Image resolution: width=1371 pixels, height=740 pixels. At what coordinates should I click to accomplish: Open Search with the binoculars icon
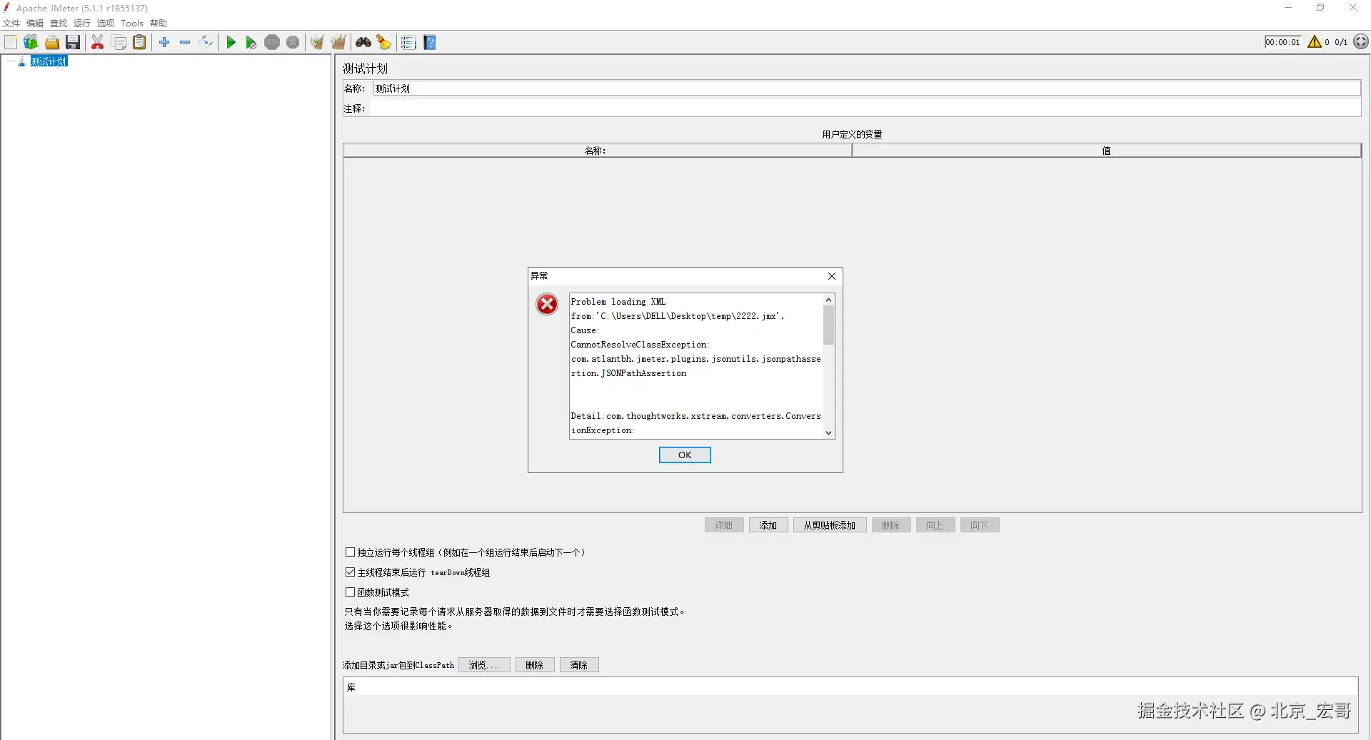click(x=363, y=43)
